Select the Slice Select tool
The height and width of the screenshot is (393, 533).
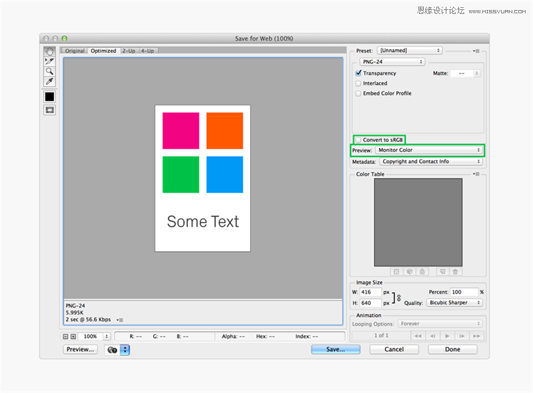(x=49, y=61)
